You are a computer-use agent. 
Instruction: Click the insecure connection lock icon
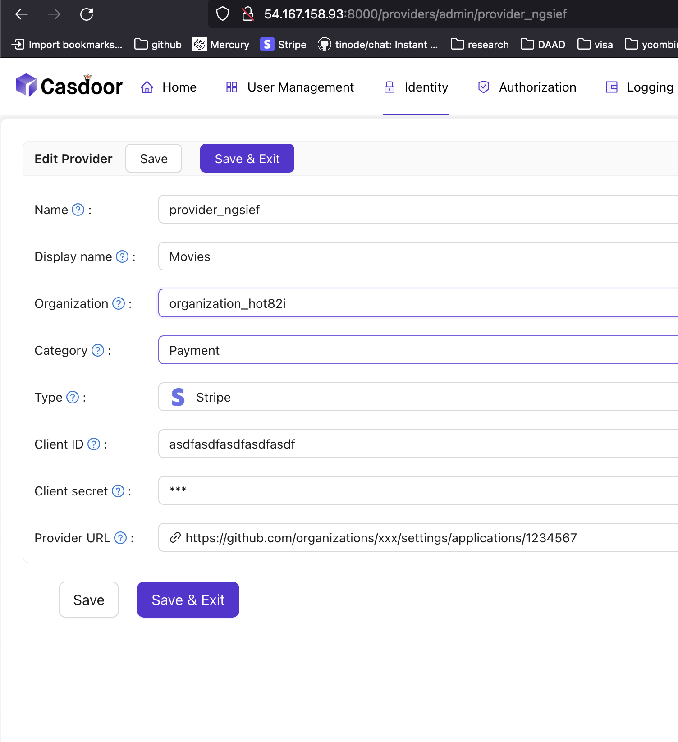(x=247, y=14)
